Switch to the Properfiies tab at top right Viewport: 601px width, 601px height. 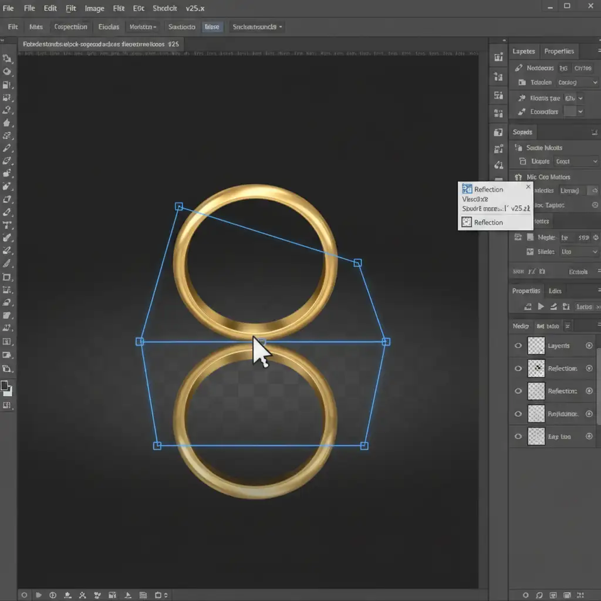559,51
